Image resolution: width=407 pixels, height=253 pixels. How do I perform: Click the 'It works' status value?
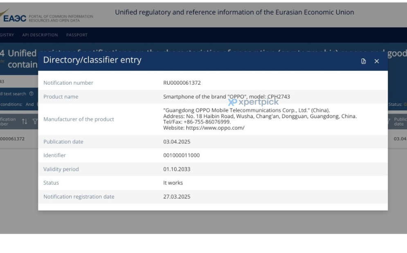coord(173,183)
